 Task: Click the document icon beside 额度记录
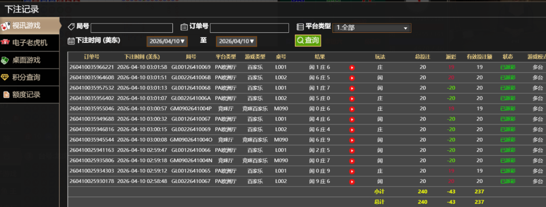pos(6,95)
